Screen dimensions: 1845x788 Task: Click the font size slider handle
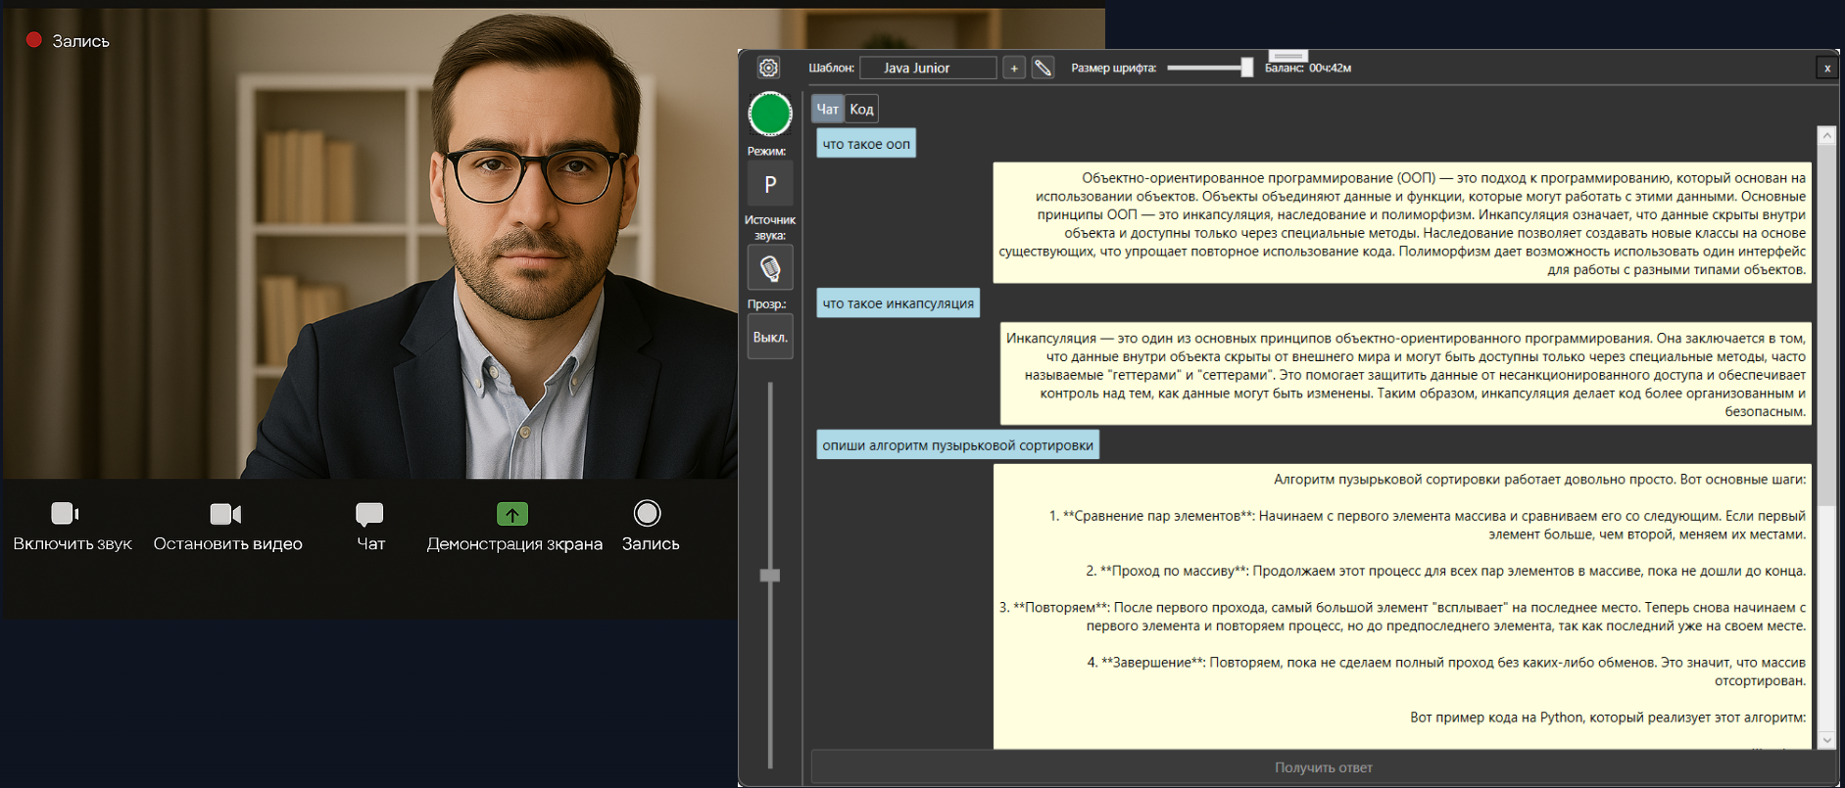coord(1246,68)
